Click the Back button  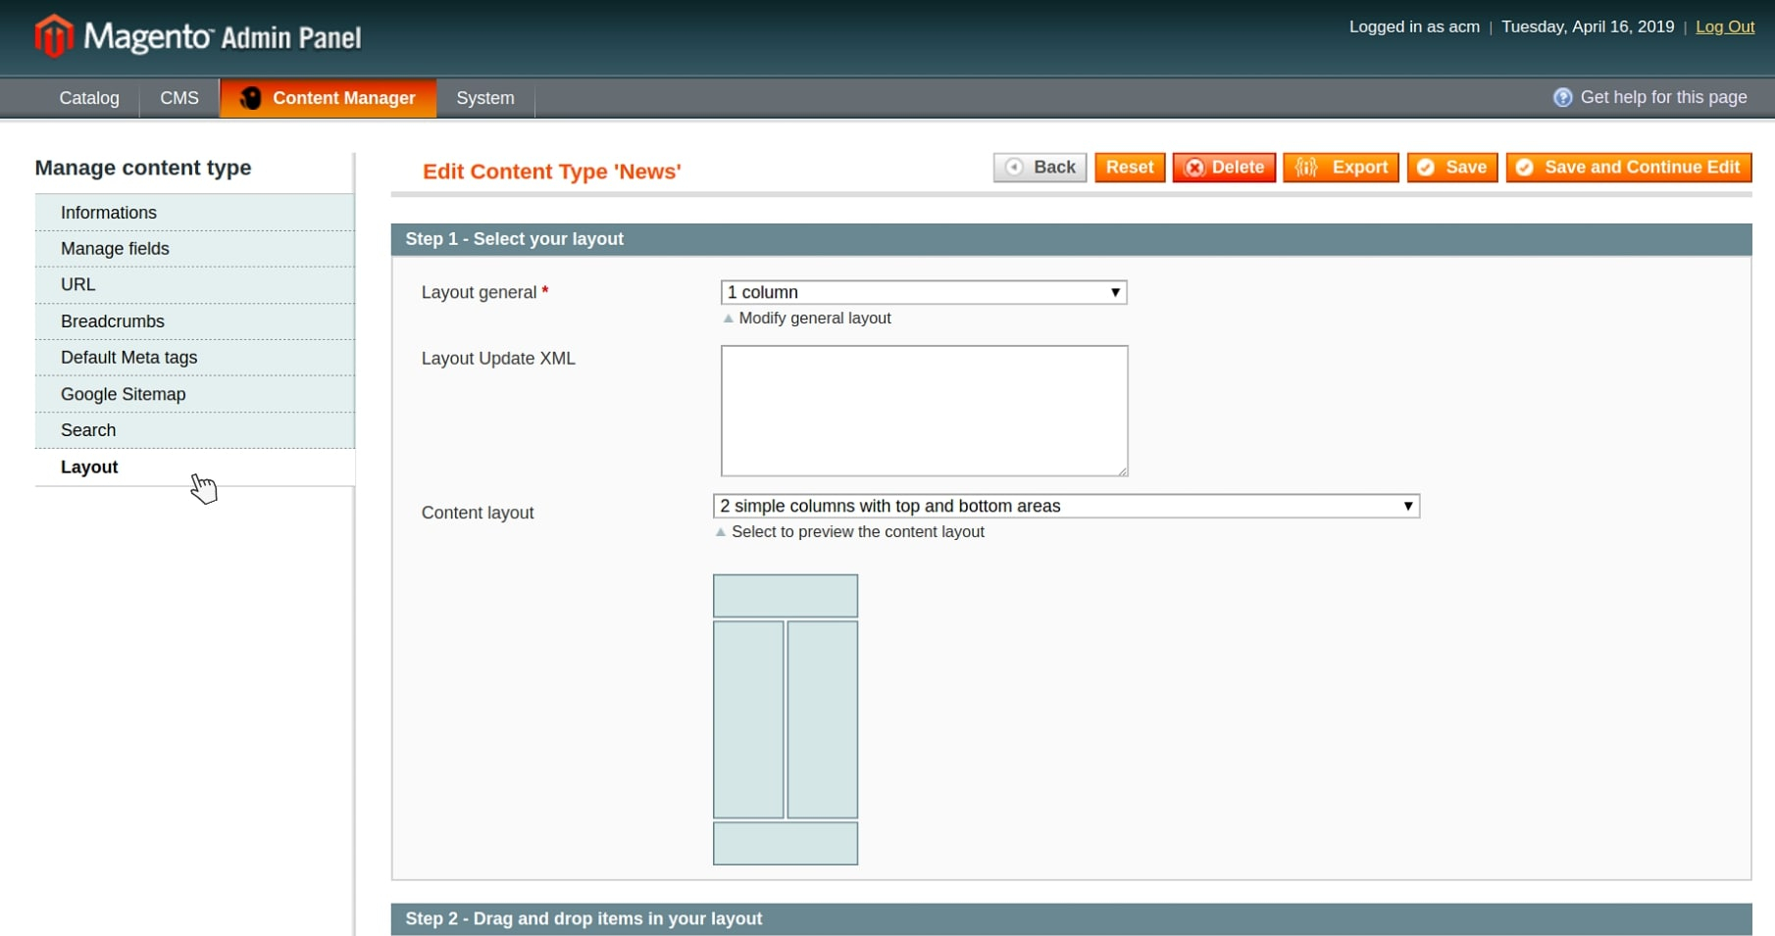tap(1040, 168)
